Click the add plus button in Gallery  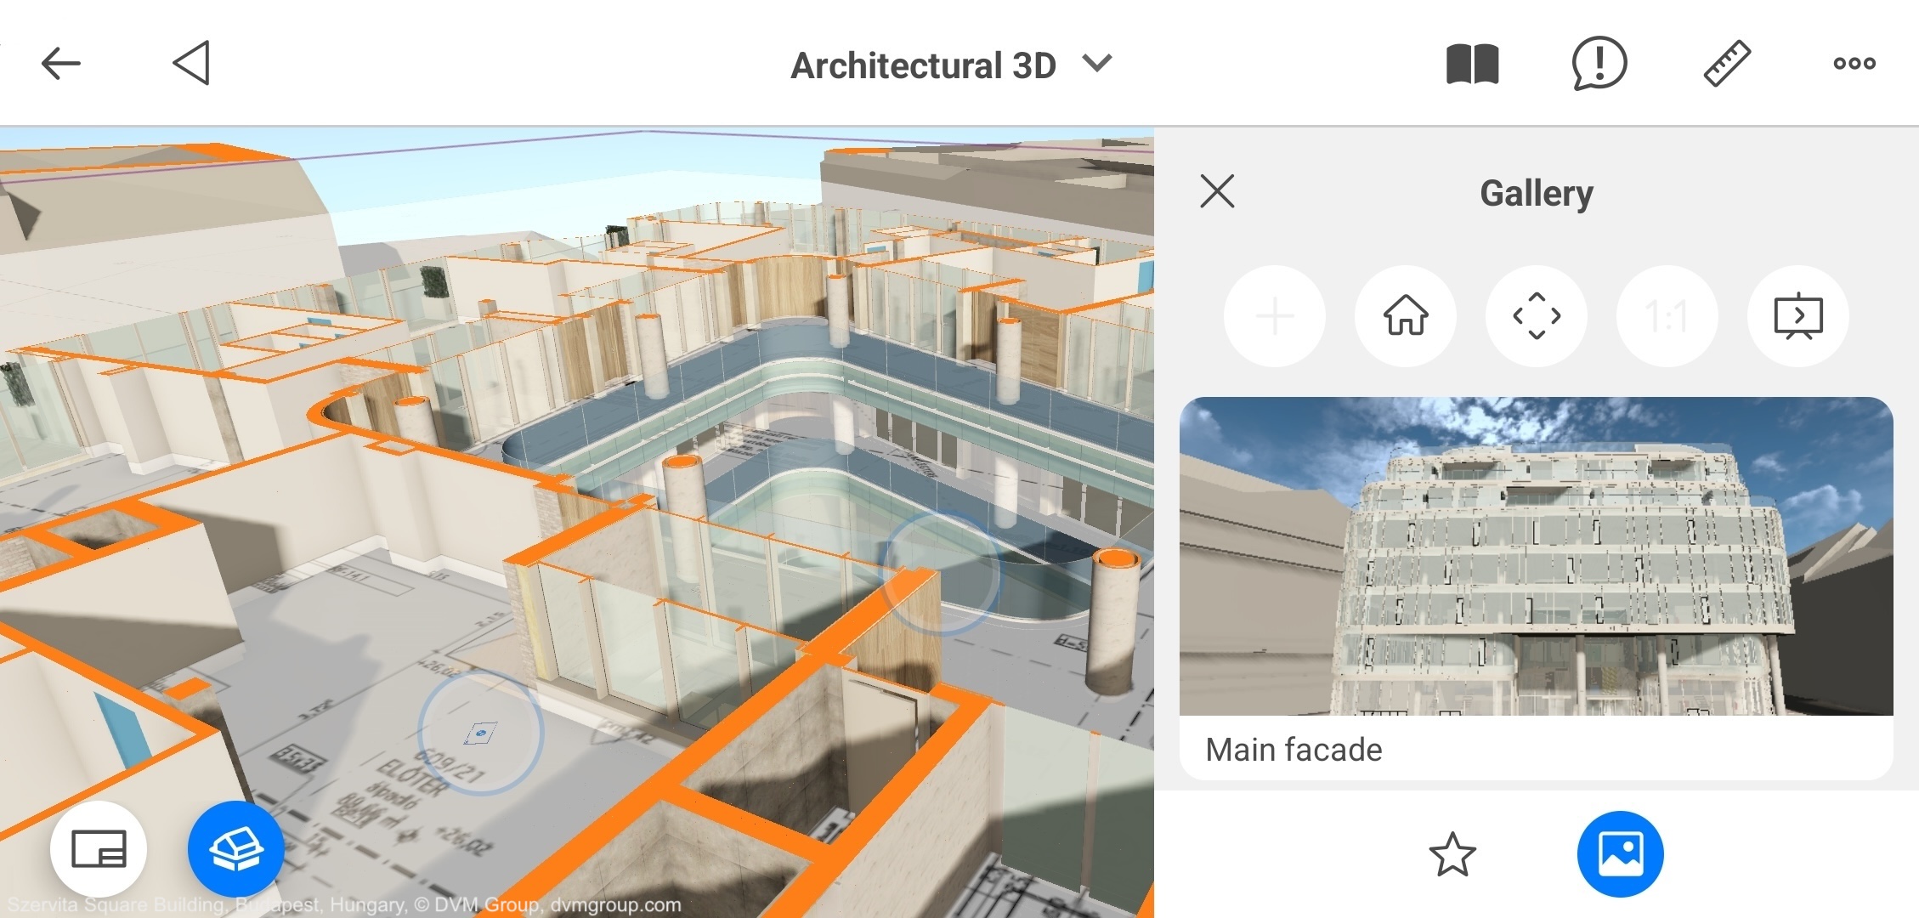point(1274,316)
